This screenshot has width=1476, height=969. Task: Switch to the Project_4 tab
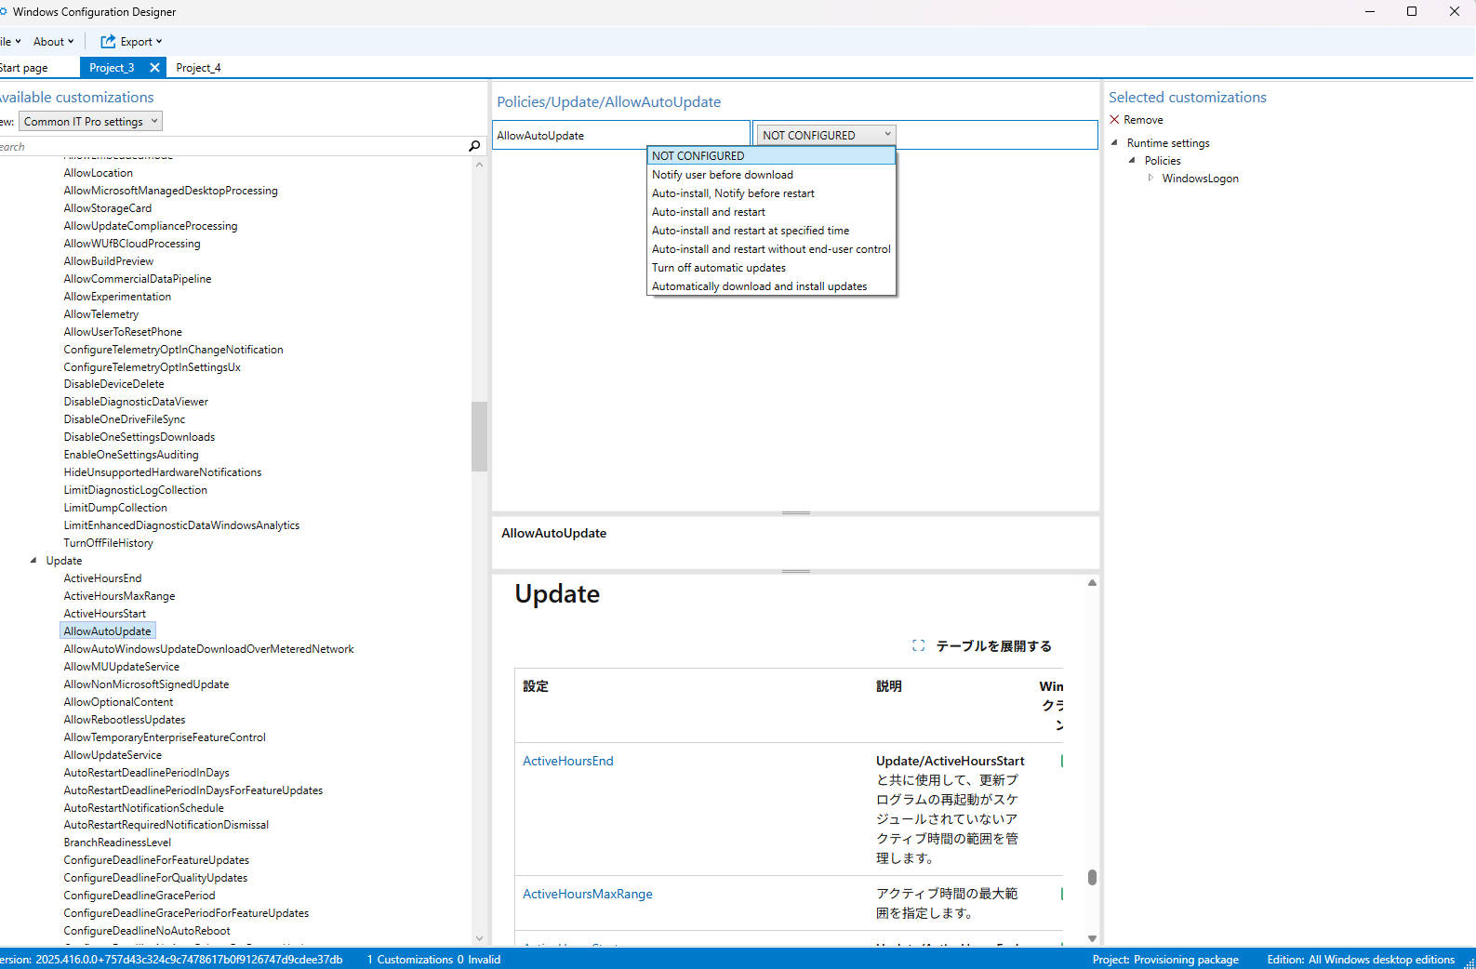click(x=198, y=68)
